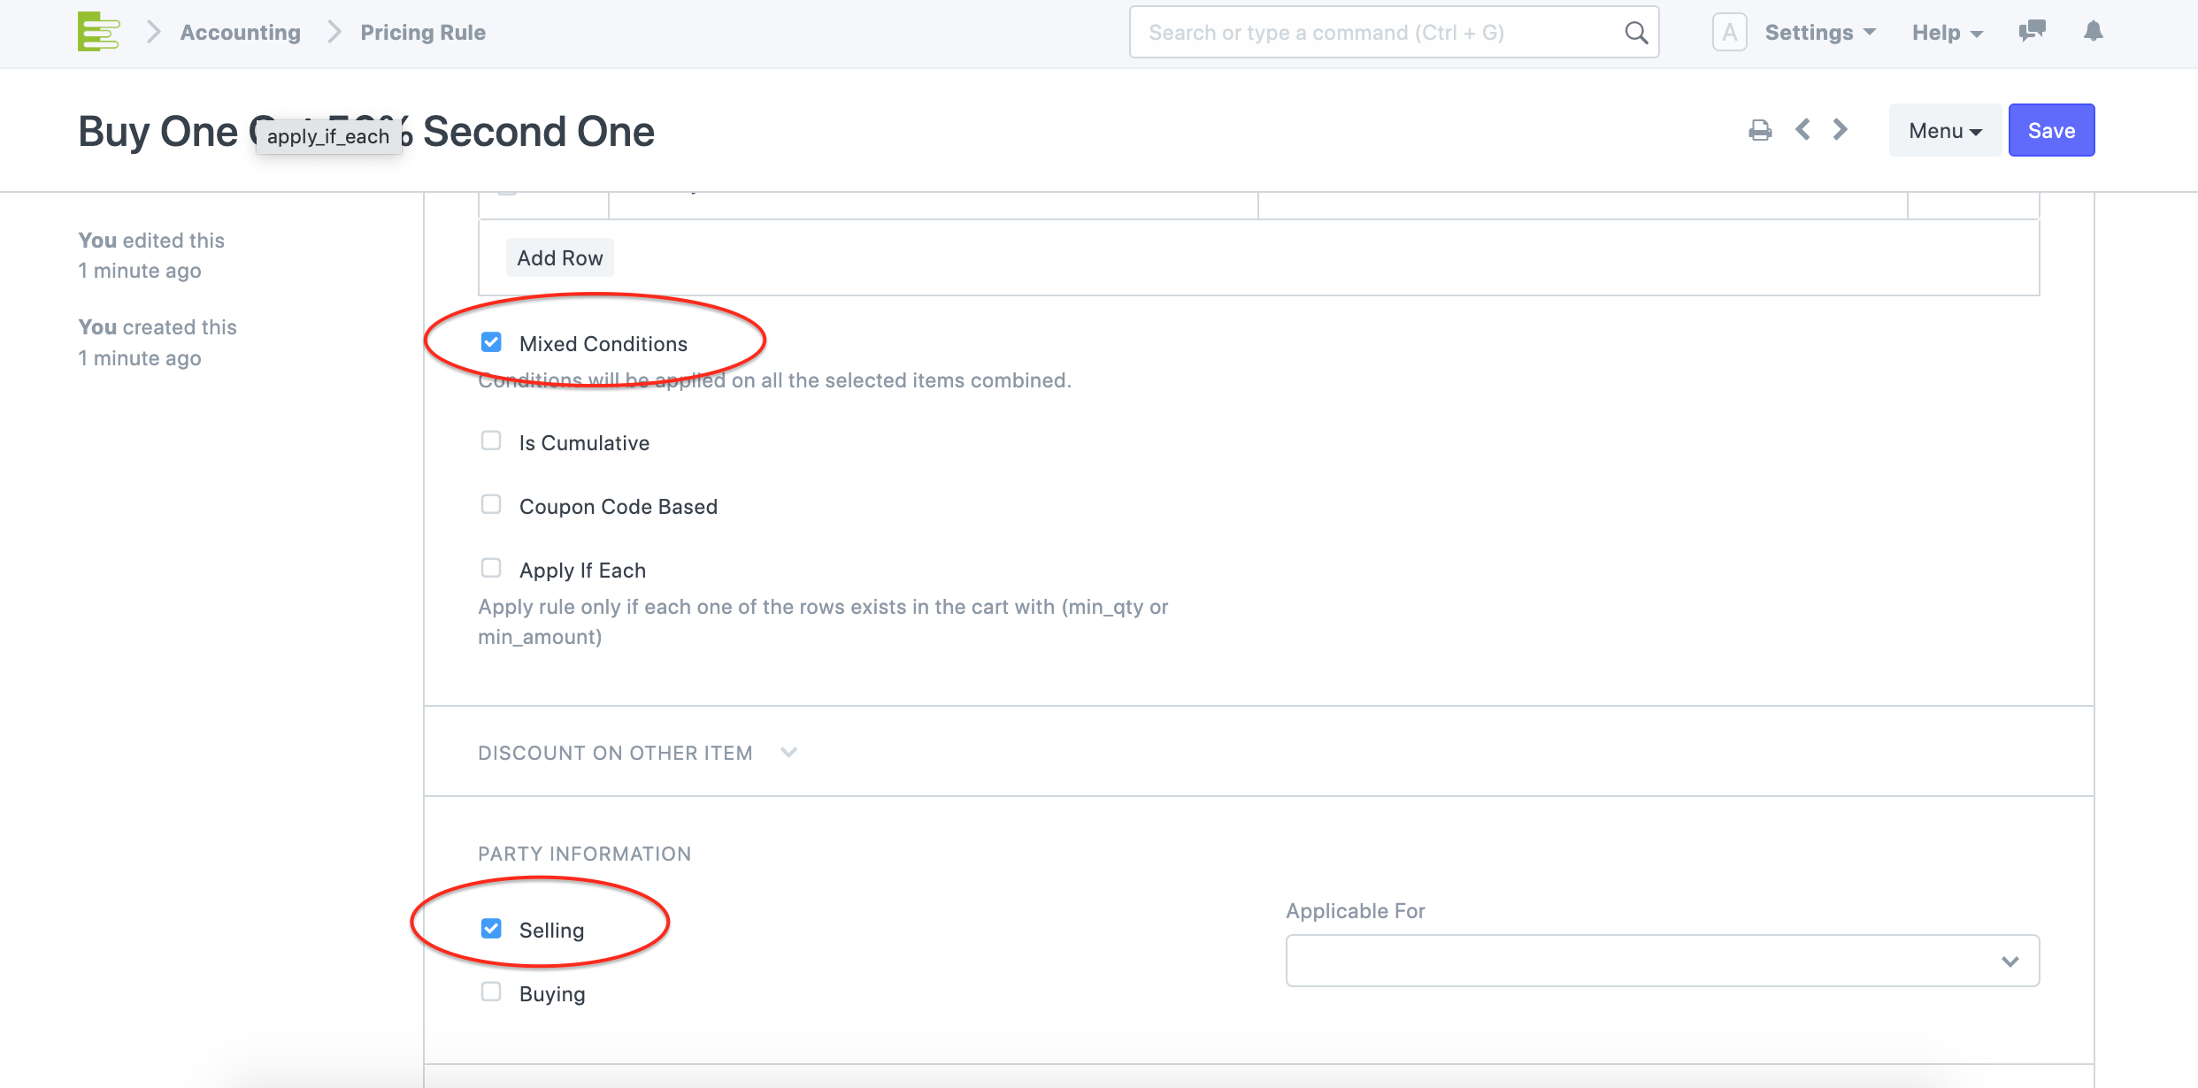Open the Applicable For dropdown

[x=1662, y=961]
